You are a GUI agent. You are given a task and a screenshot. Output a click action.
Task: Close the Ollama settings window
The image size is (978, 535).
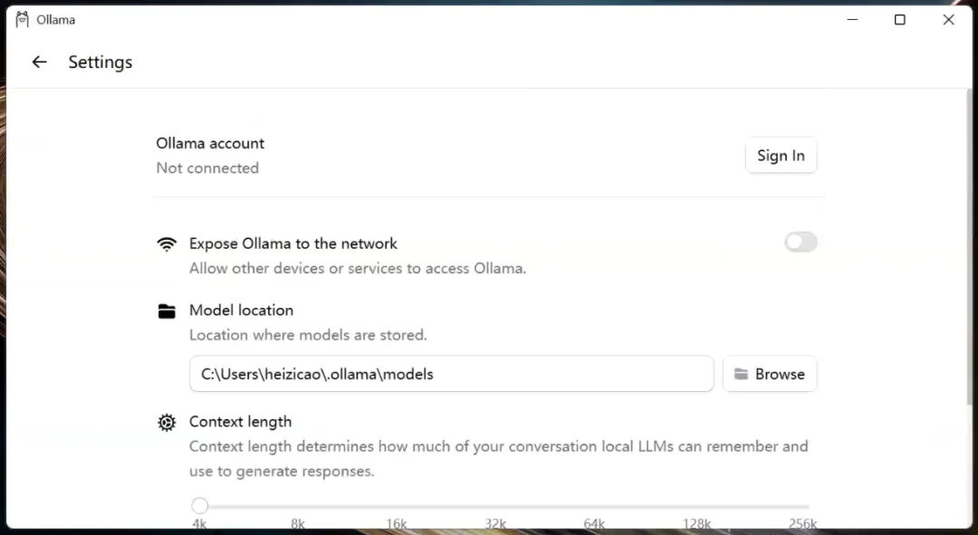coord(948,20)
